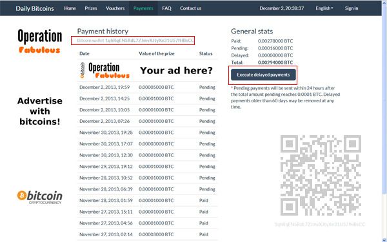The height and width of the screenshot is (242, 387).
Task: Select the December 2, 2013, 14:25 entry
Action: pos(147,98)
